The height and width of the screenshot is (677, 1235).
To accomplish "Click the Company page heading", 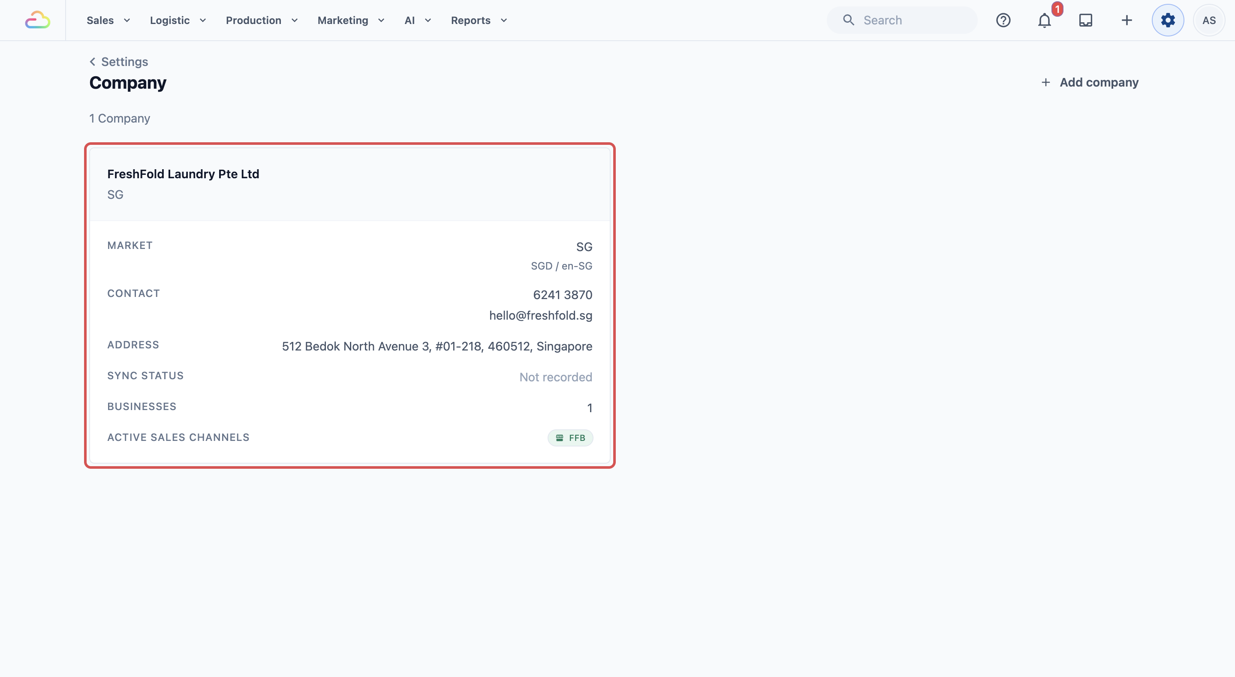I will click(x=127, y=83).
